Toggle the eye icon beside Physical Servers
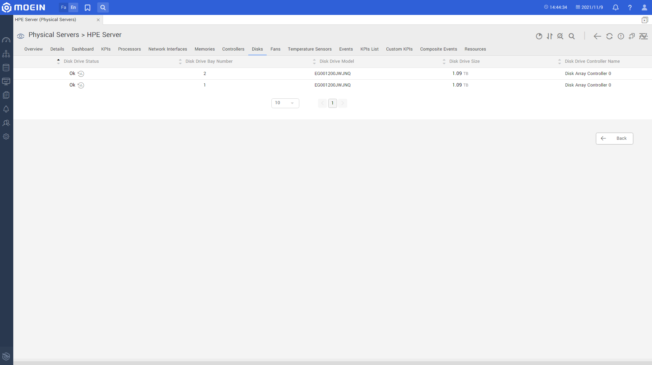Viewport: 652px width, 365px height. pos(21,36)
